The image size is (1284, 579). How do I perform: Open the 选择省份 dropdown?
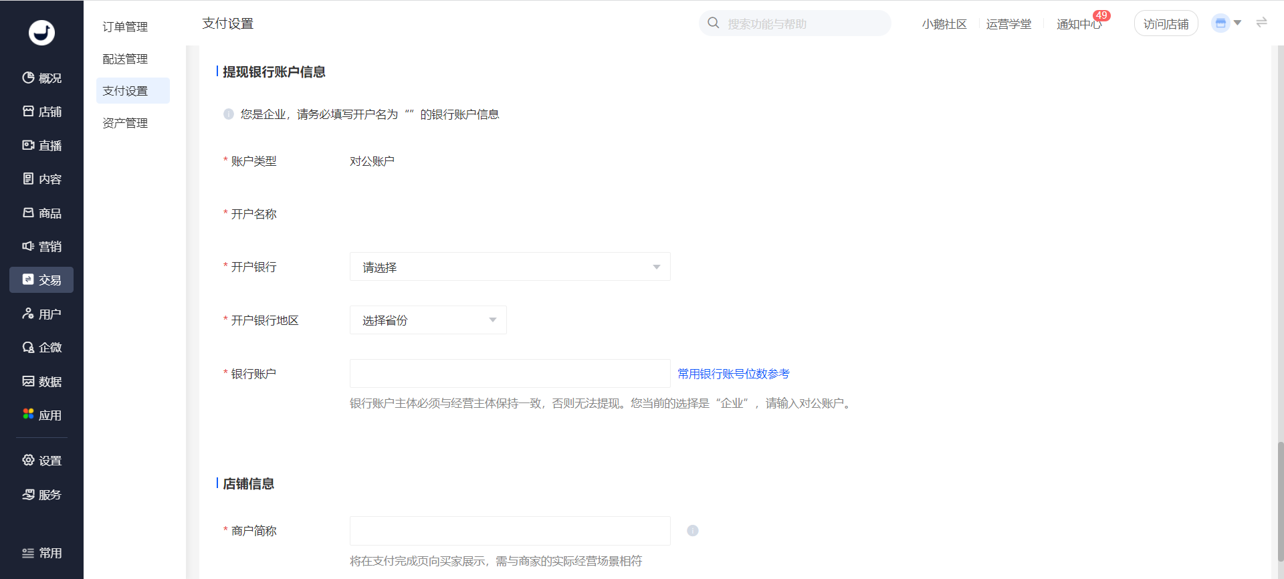tap(428, 320)
